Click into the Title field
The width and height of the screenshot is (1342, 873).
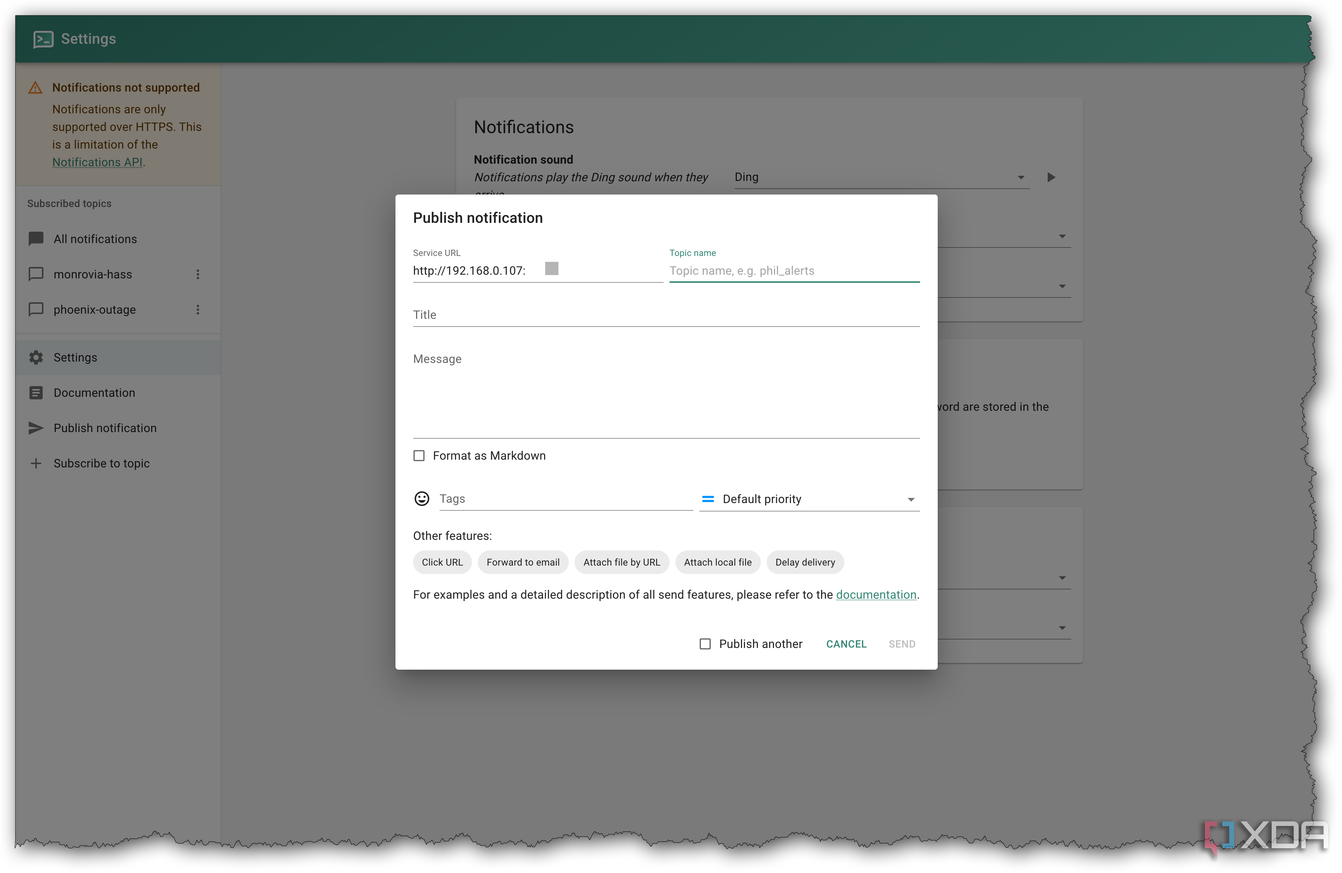(667, 315)
